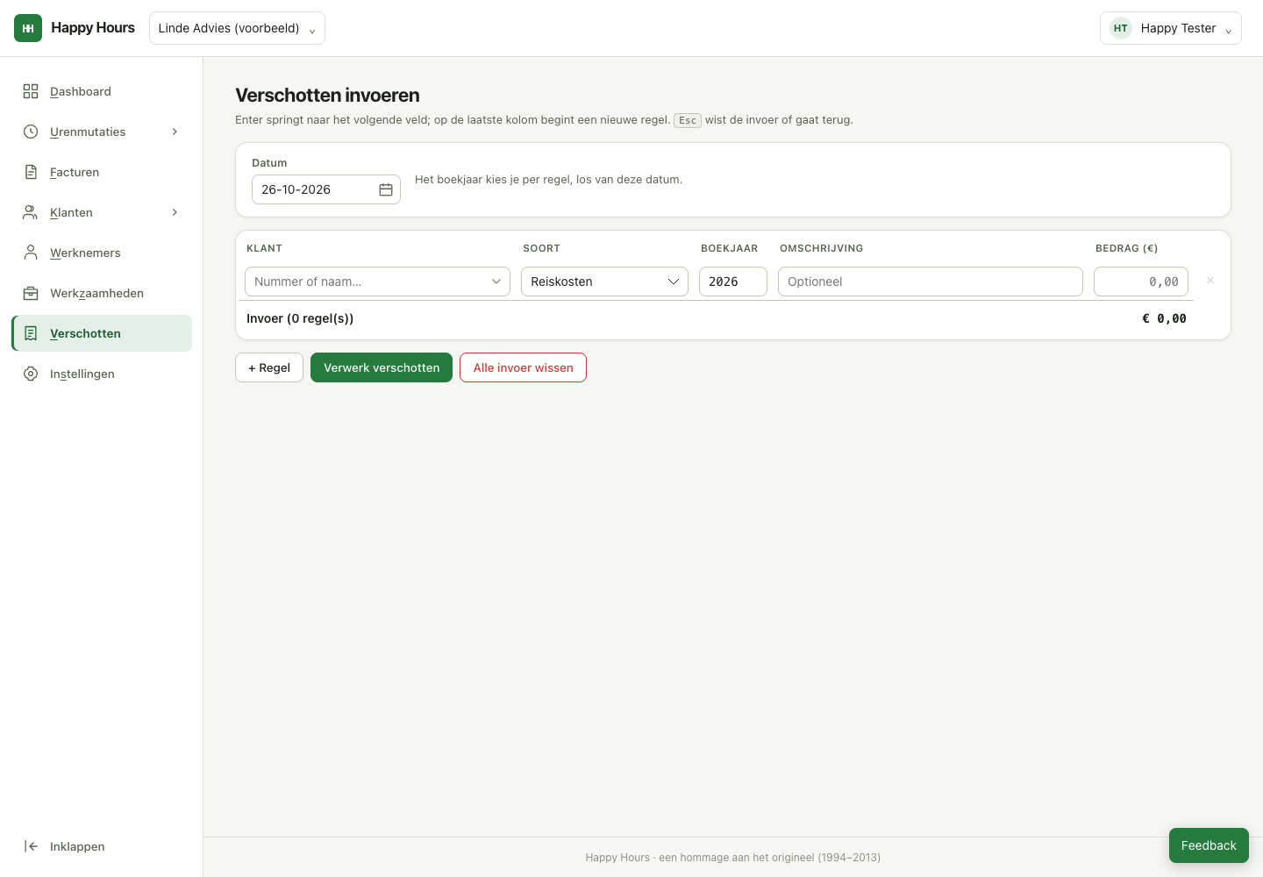Screen dimensions: 1263x877
Task: Click the total amount € 0,00
Action: pos(1164,318)
